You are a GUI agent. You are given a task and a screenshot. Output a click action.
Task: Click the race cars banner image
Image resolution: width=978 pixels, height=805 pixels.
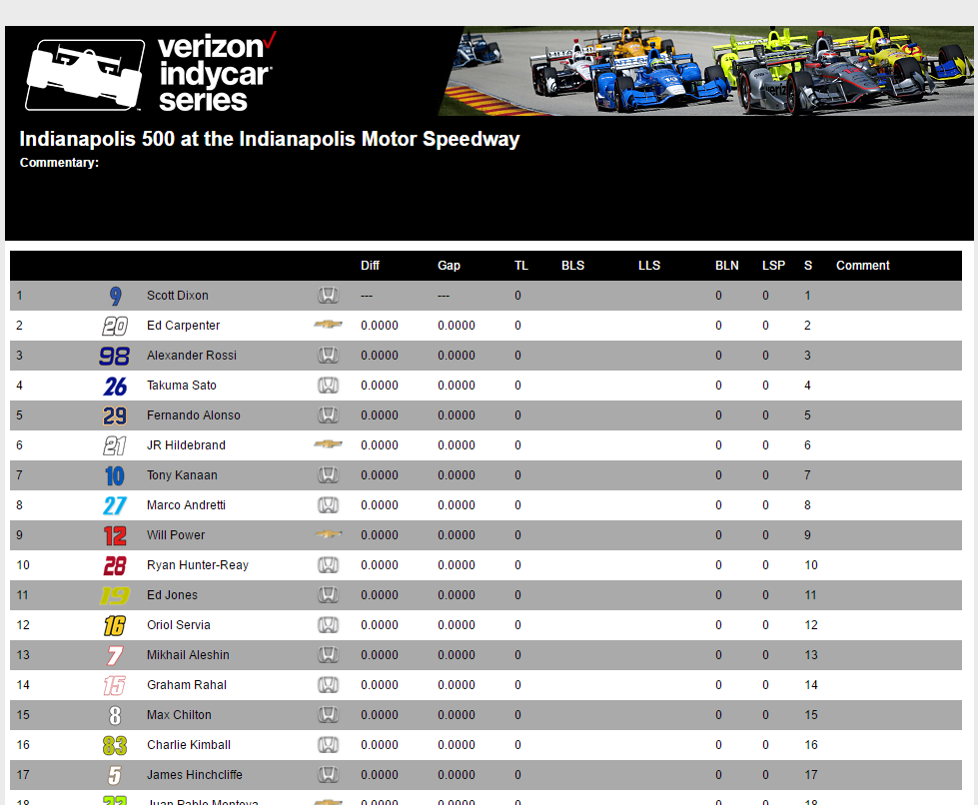[x=705, y=71]
